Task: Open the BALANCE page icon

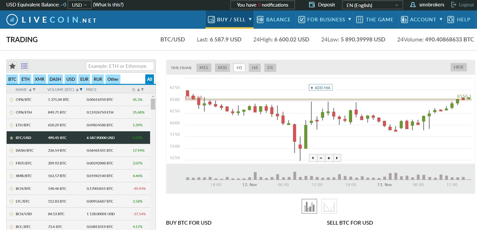Action: coord(260,20)
